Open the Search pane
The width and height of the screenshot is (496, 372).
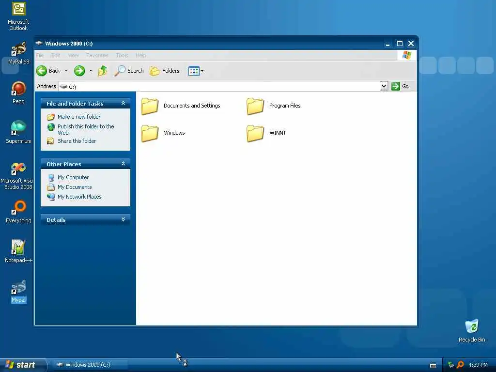[x=129, y=71]
